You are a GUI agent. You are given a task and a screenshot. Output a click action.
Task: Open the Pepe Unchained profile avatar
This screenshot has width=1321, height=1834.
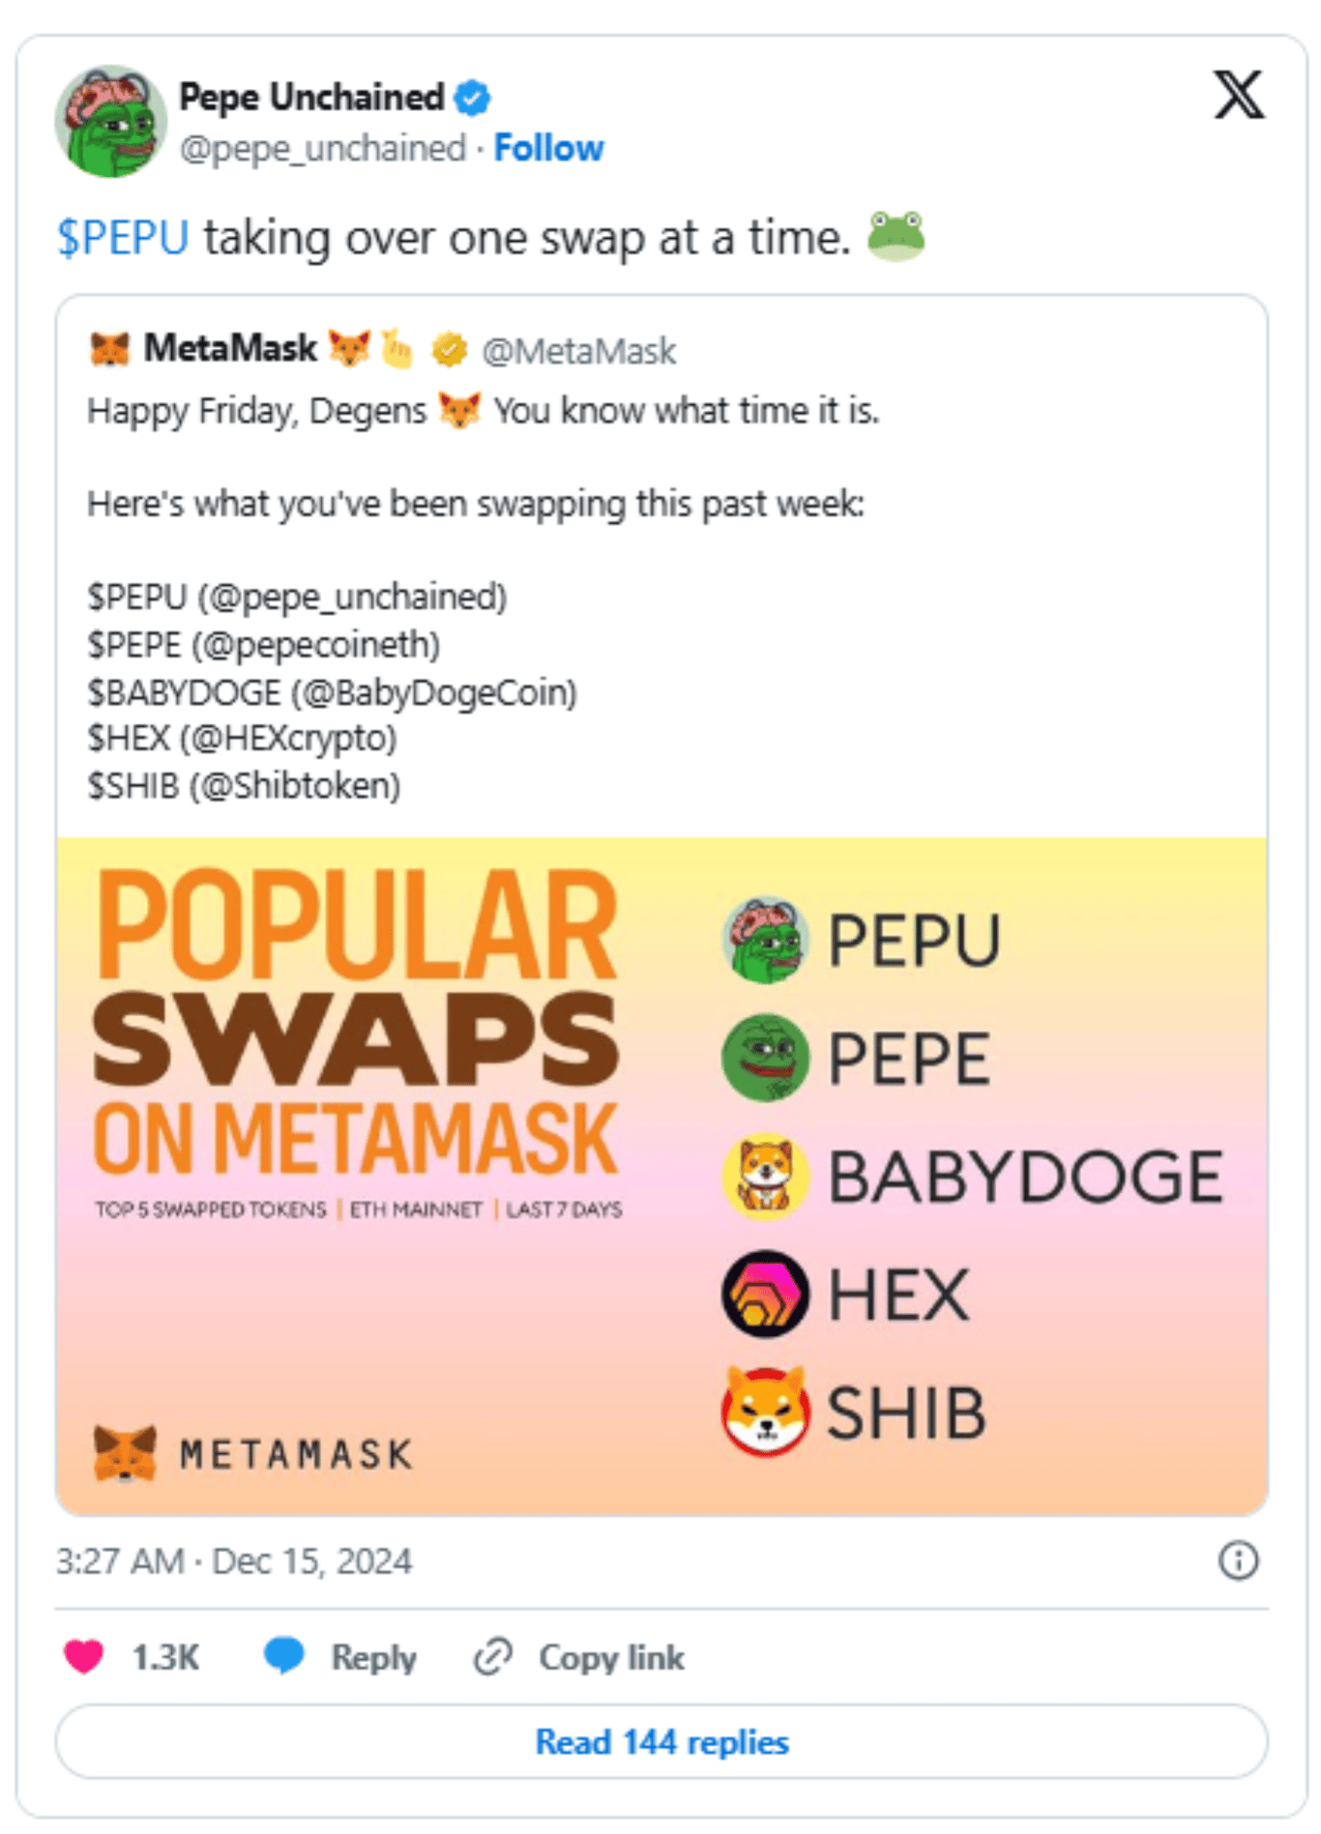tap(111, 122)
